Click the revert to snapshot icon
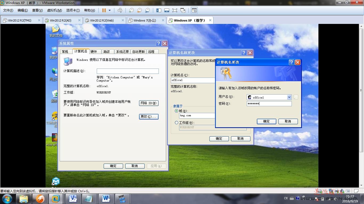364x204 pixels. (139, 10)
